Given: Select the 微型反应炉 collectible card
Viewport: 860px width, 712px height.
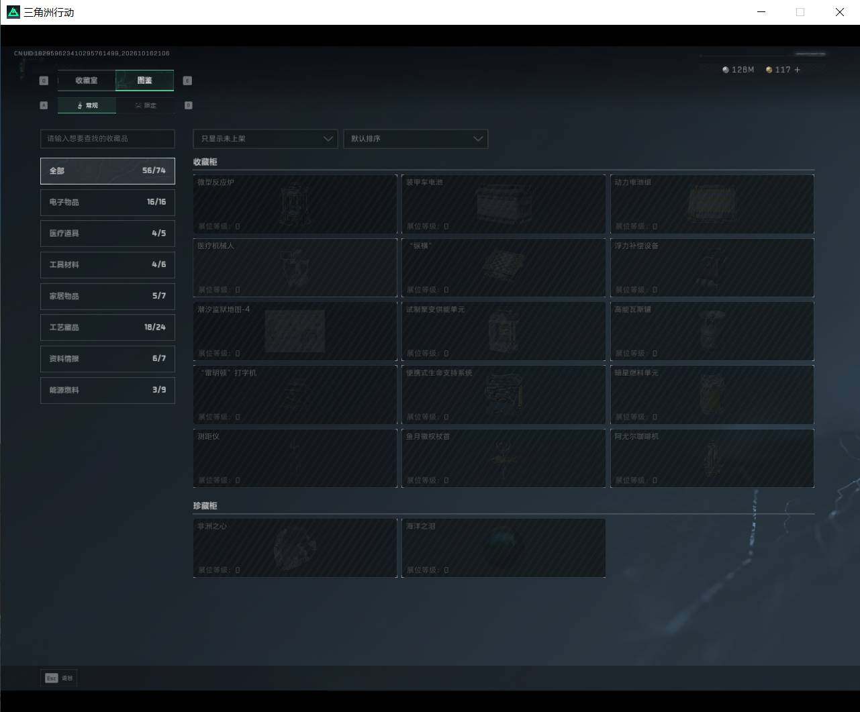Looking at the screenshot, I should tap(295, 204).
